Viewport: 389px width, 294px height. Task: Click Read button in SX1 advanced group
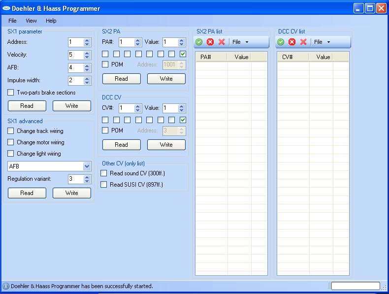27,193
